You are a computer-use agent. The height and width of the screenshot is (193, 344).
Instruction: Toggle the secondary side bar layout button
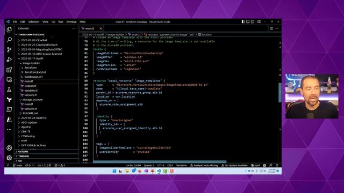(253, 21)
